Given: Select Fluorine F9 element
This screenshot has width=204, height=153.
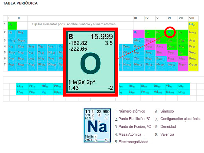Looking at the screenshot, I should point(183,34).
